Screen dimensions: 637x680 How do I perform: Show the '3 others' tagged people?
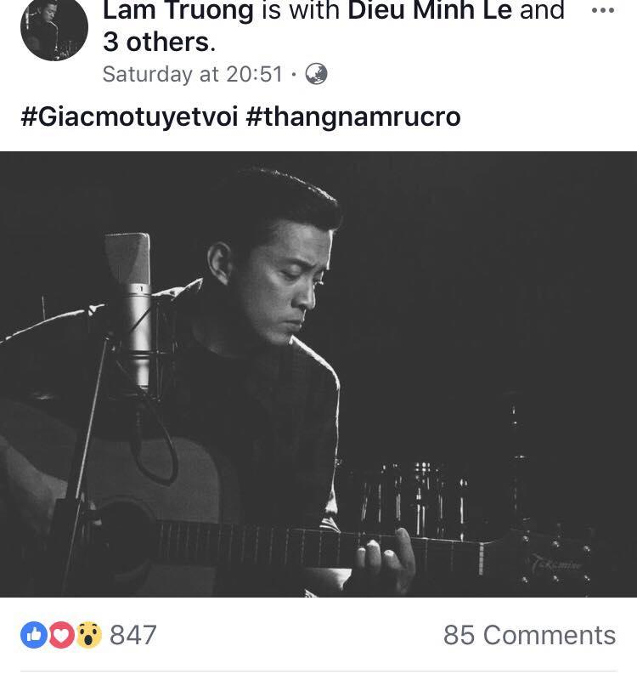pyautogui.click(x=159, y=41)
